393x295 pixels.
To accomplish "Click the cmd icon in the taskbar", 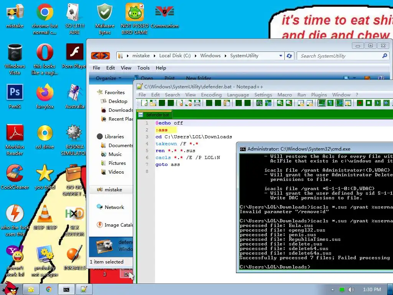I will [x=66, y=290].
